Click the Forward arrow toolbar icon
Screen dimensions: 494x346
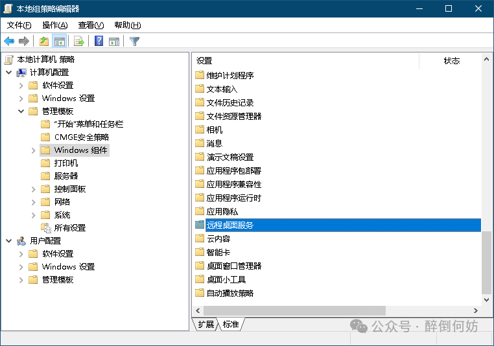click(x=24, y=41)
